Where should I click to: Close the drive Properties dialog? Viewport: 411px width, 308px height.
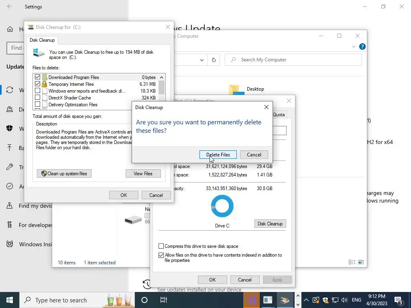289,101
